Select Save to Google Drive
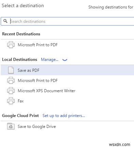Screen dimensions: 134x148 (x=68, y=127)
